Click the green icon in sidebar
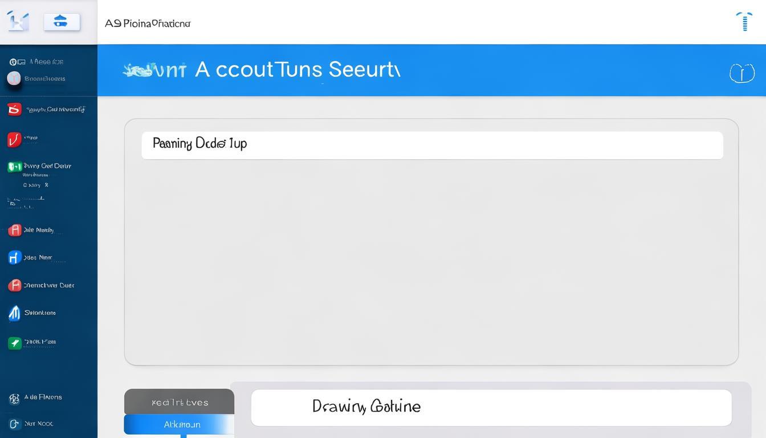This screenshot has width=766, height=438. point(14,167)
